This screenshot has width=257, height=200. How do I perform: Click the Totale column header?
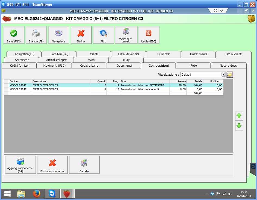195,81
